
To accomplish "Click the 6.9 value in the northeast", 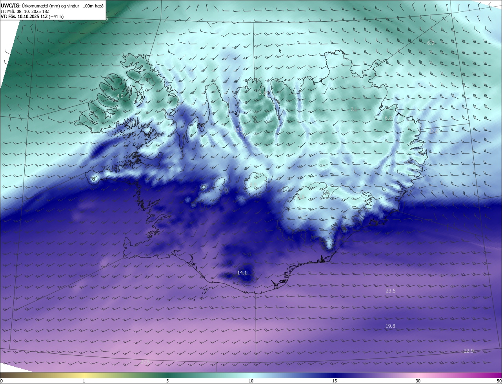I will point(431,43).
